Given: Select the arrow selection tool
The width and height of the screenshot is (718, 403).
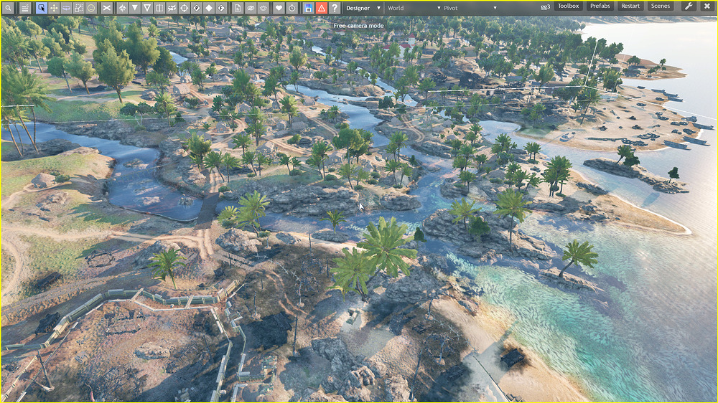Looking at the screenshot, I should click(x=41, y=8).
